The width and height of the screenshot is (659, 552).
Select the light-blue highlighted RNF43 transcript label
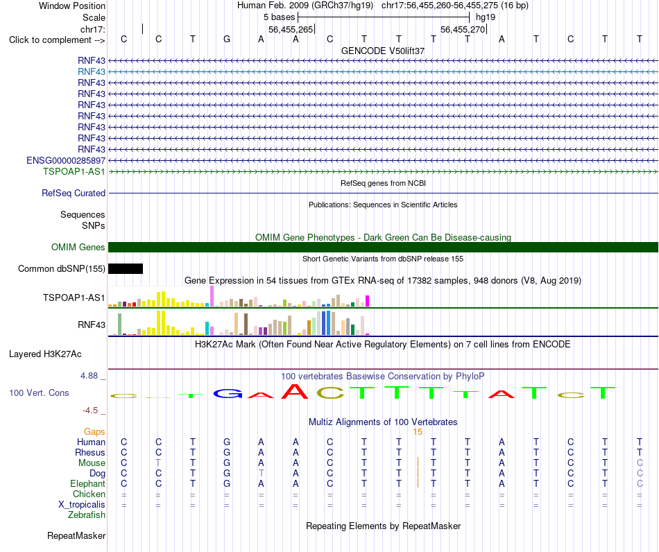(91, 72)
